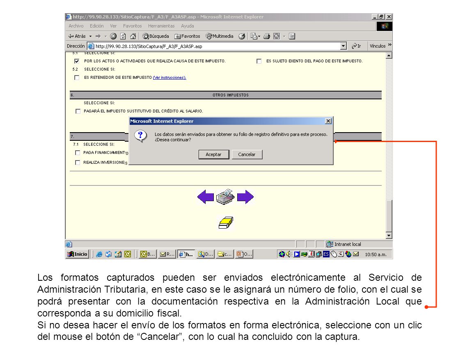This screenshot has height=353, width=458.
Task: Click the Stop loading icon
Action: 113,36
